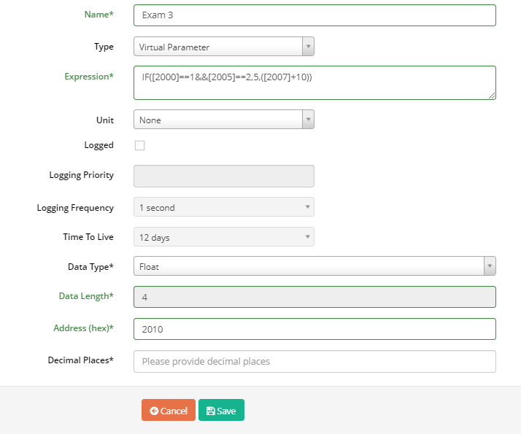521x434 pixels.
Task: Expand the Time To Live 12 days dropdown
Action: (223, 237)
